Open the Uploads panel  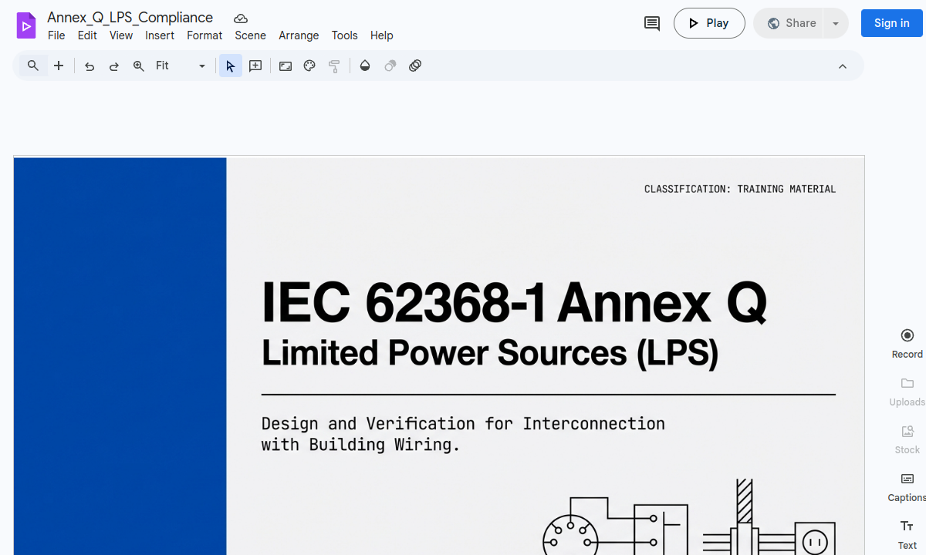click(x=906, y=392)
